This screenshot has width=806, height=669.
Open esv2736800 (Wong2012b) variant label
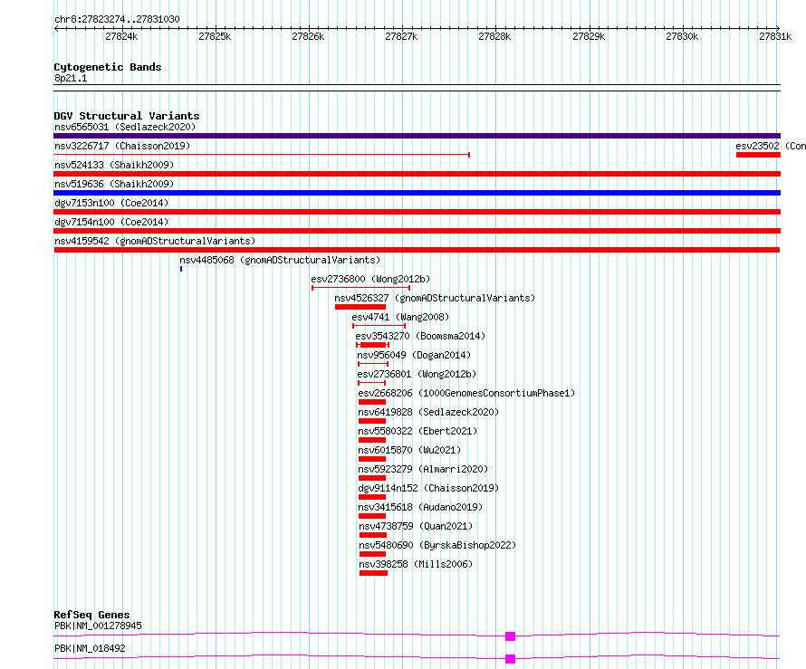point(370,279)
